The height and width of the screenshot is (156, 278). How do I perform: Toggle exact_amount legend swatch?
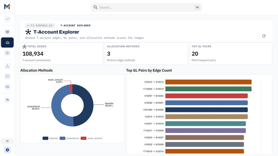(x=83, y=138)
